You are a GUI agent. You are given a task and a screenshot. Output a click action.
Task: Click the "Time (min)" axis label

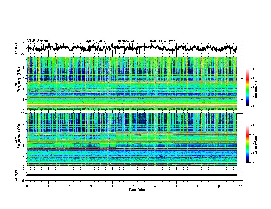(137, 190)
